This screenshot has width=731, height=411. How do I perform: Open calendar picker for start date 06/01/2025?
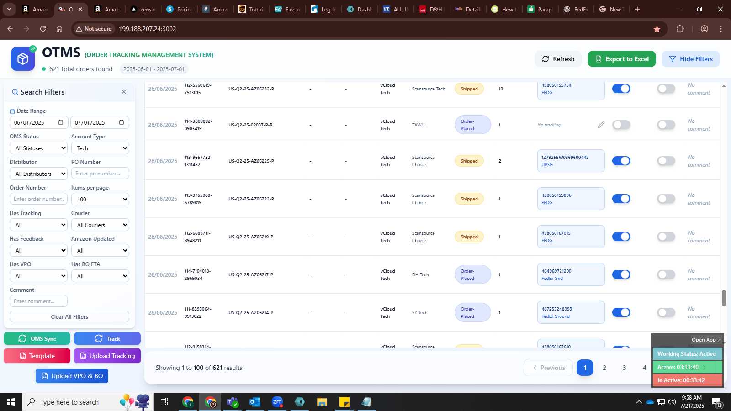[x=61, y=122]
